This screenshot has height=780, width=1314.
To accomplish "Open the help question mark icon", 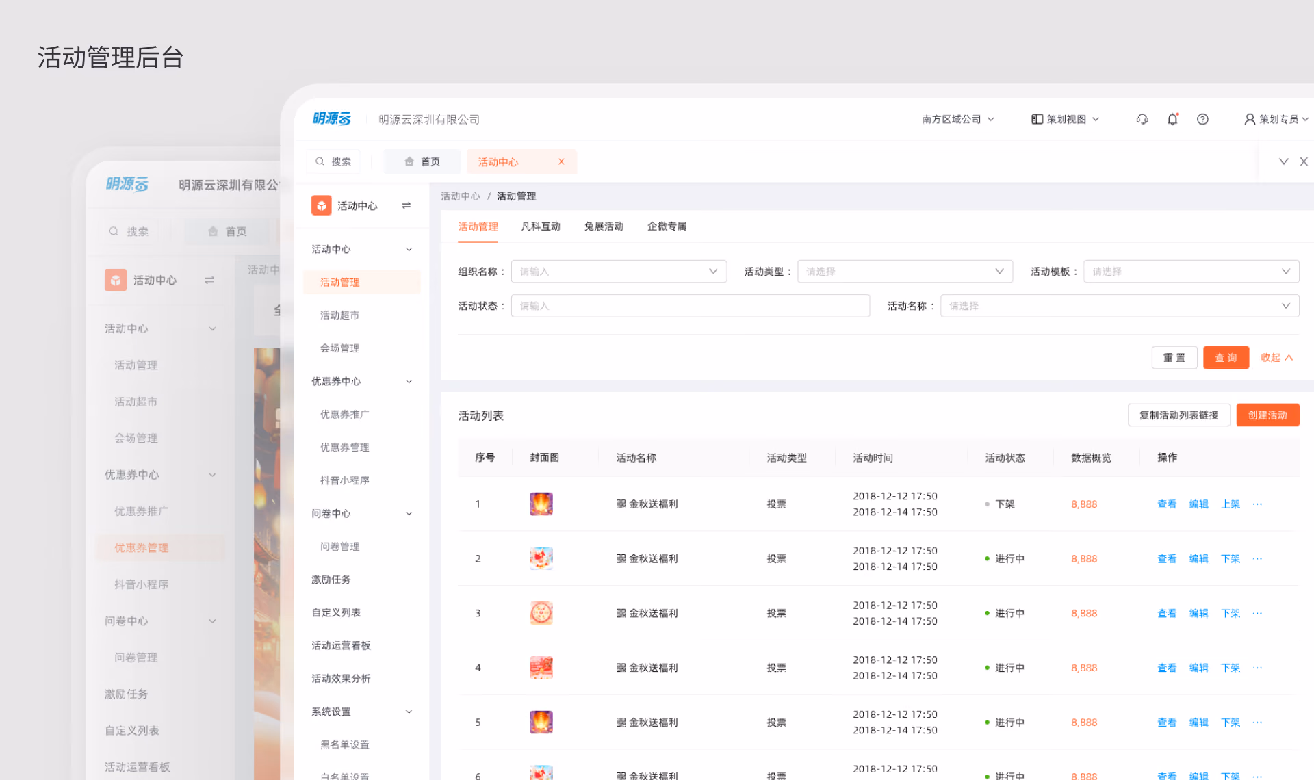I will click(1202, 119).
